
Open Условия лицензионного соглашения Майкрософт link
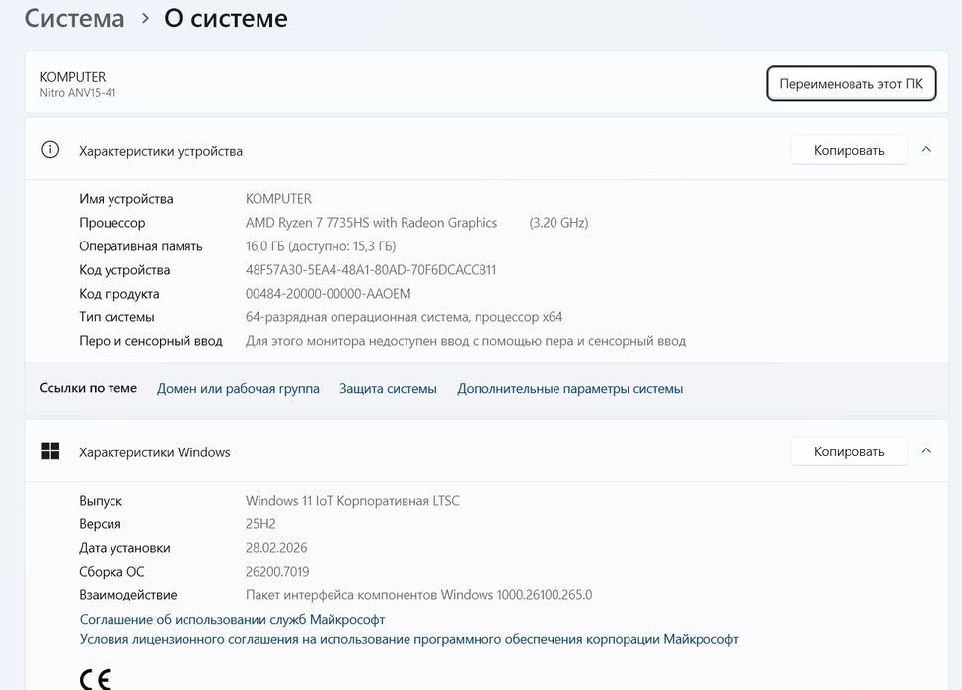[x=409, y=639]
